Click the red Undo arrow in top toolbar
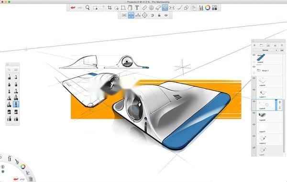 pyautogui.click(x=73, y=8)
